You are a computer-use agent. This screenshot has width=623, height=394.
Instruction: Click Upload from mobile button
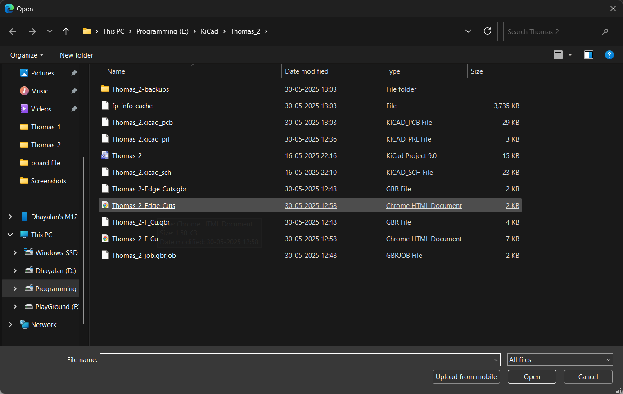click(x=466, y=376)
